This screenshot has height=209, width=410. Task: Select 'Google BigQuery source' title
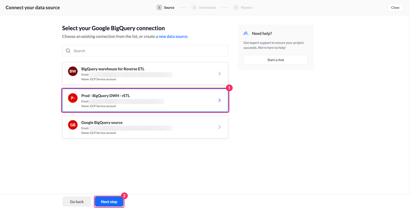[x=102, y=122]
